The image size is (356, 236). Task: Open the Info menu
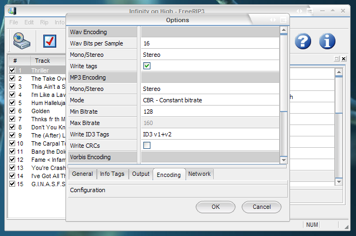60,22
